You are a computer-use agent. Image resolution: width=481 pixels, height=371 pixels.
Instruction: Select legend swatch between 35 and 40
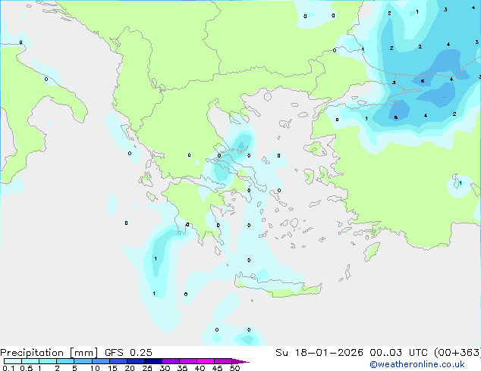pyautogui.click(x=188, y=361)
